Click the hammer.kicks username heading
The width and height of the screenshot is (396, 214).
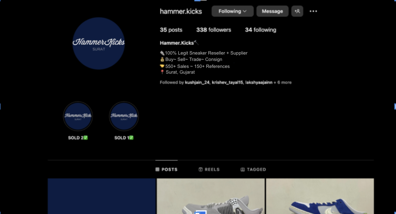[x=181, y=12]
